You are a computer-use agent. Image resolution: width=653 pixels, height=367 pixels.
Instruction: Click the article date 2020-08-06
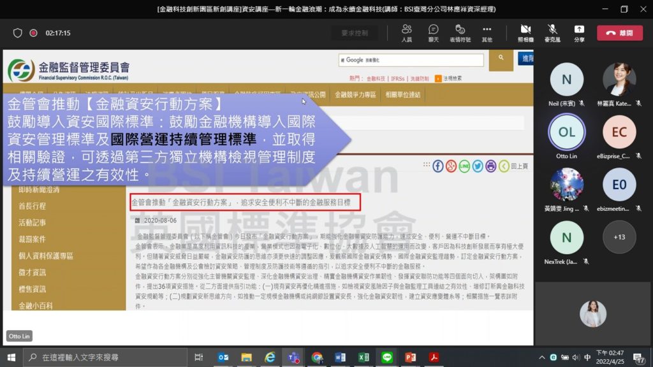pos(160,220)
